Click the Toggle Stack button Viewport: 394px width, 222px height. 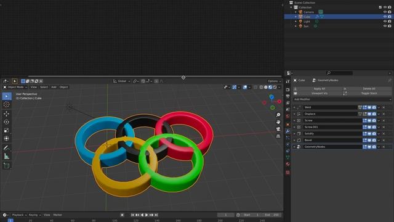(x=367, y=93)
